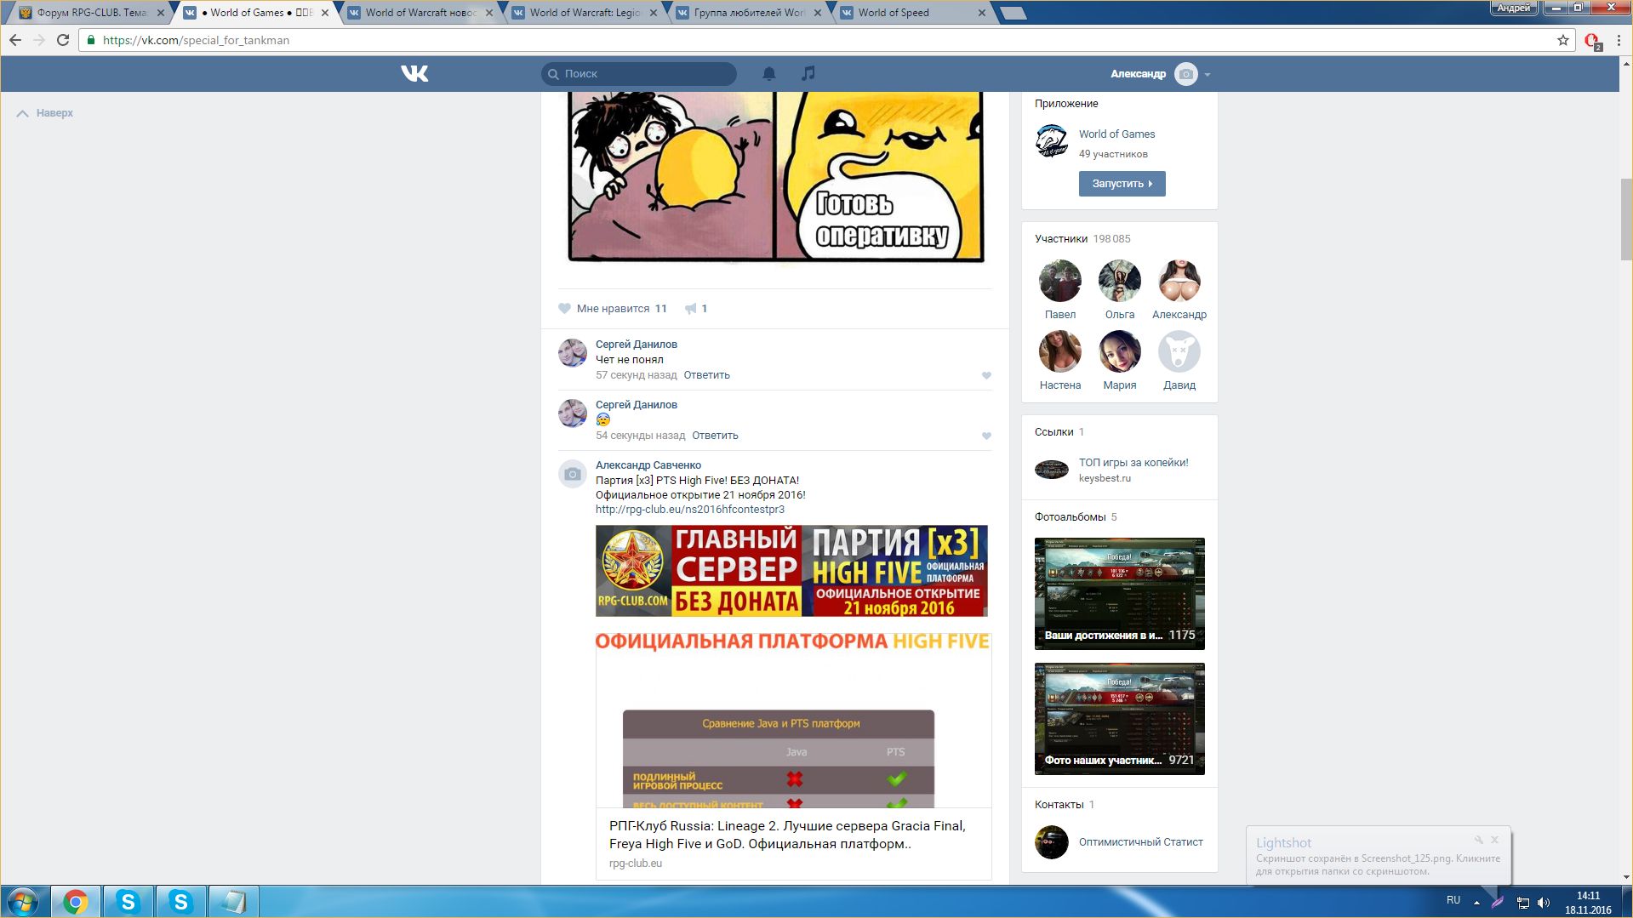1633x918 pixels.
Task: Reload the page with refresh icon
Action: pos(62,40)
